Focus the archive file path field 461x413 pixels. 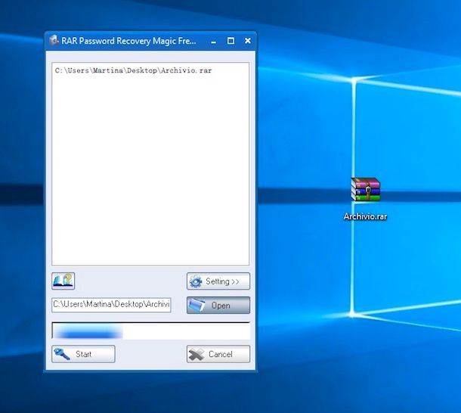(x=111, y=305)
